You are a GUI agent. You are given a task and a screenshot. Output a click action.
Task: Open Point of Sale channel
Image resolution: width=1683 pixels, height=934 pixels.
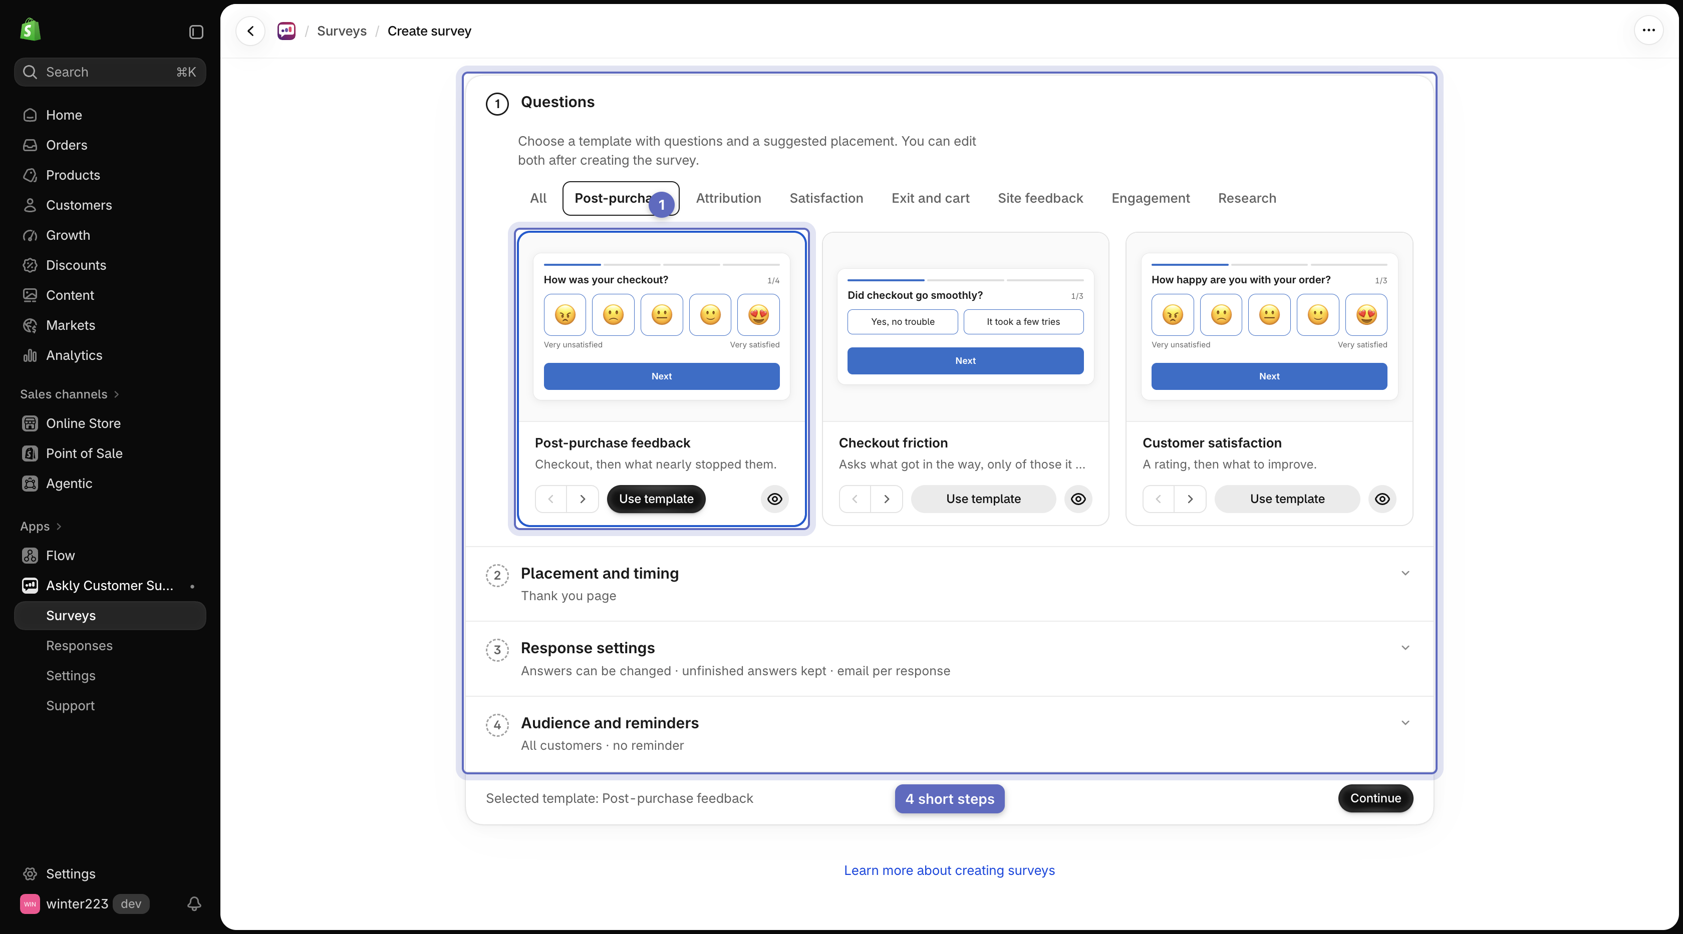click(x=110, y=453)
